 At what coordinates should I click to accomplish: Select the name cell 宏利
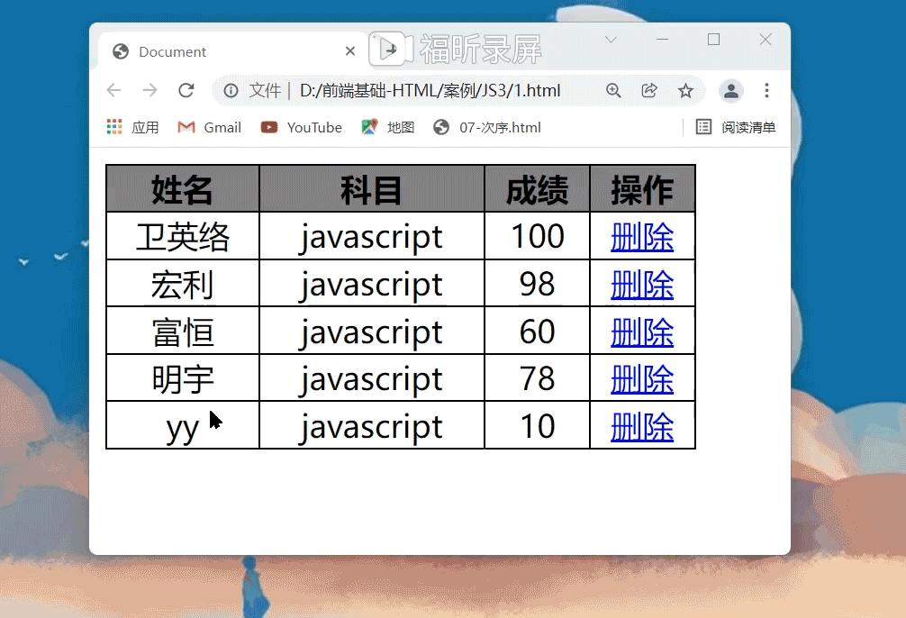(183, 284)
